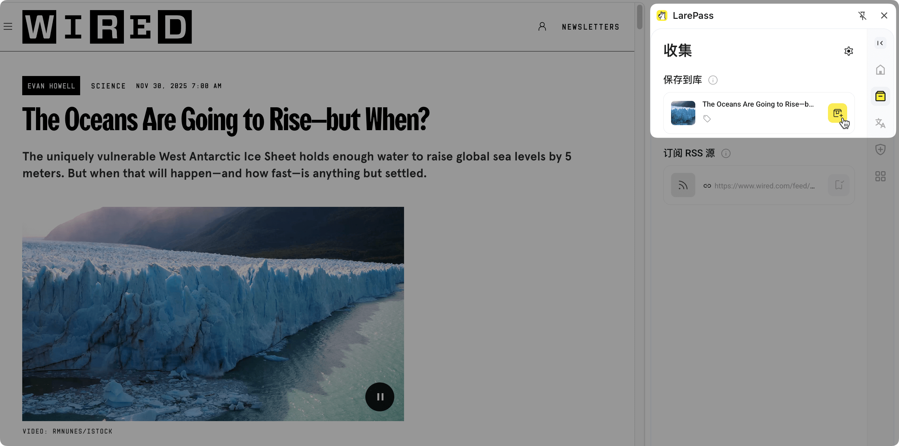This screenshot has height=446, width=899.
Task: Open the NEWSLETTERS link
Action: point(591,27)
